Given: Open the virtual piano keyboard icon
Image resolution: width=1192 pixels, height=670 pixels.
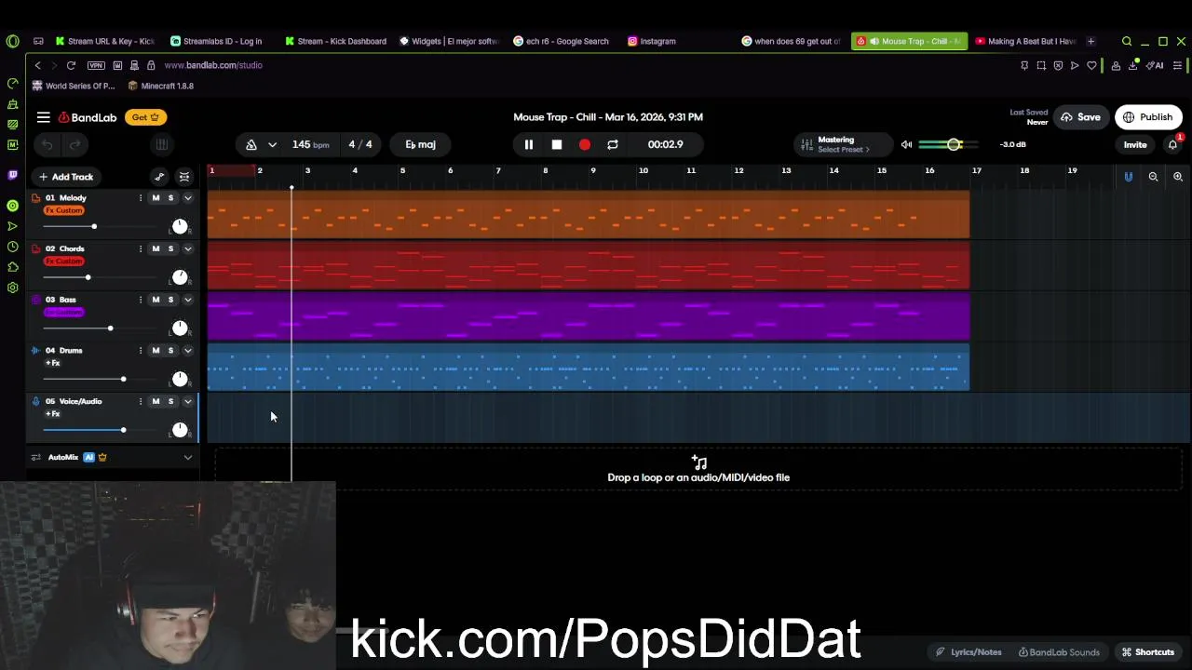Looking at the screenshot, I should tap(162, 144).
